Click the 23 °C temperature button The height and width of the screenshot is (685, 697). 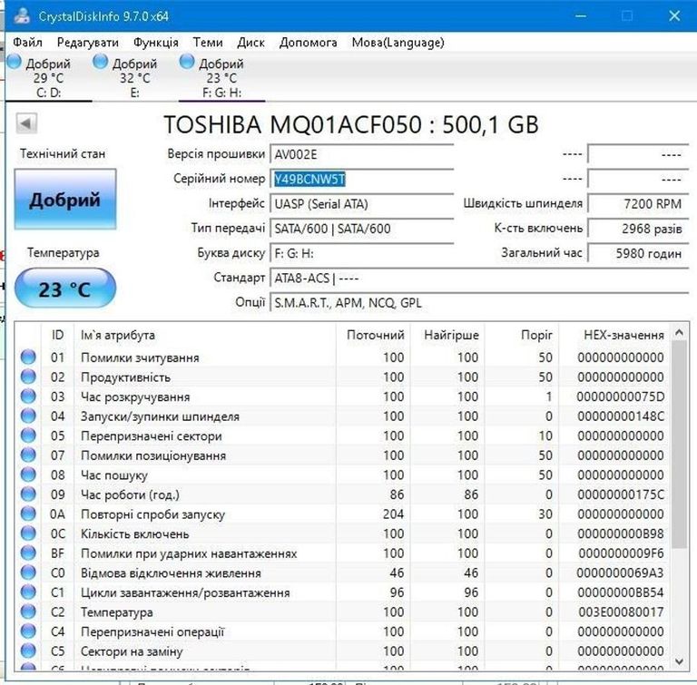[x=65, y=289]
